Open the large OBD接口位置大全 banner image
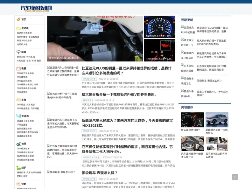 (95, 38)
